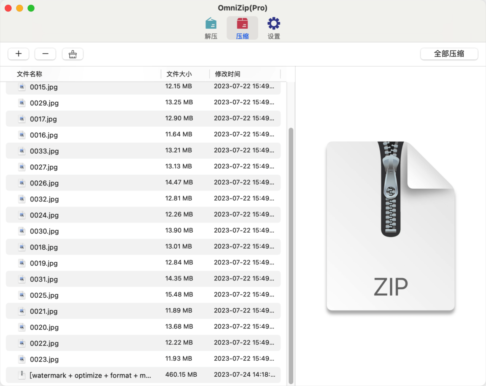486x386 pixels.
Task: Click the file icon of 0031.jpg
Action: click(22, 279)
